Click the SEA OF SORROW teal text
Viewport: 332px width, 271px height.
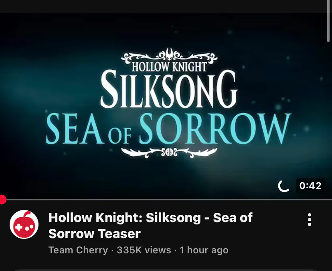tap(169, 129)
